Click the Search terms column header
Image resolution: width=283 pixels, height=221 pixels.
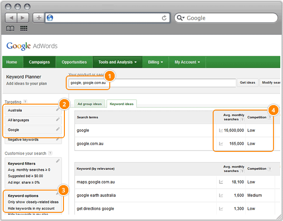(88, 117)
